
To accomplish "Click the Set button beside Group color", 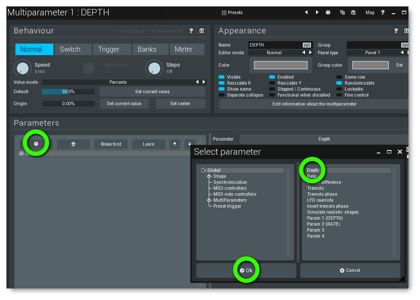I will coord(399,65).
